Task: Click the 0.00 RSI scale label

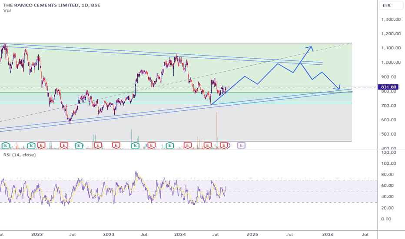Action: pyautogui.click(x=386, y=219)
